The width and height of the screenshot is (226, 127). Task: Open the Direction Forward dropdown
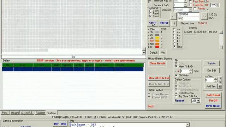coord(190,10)
